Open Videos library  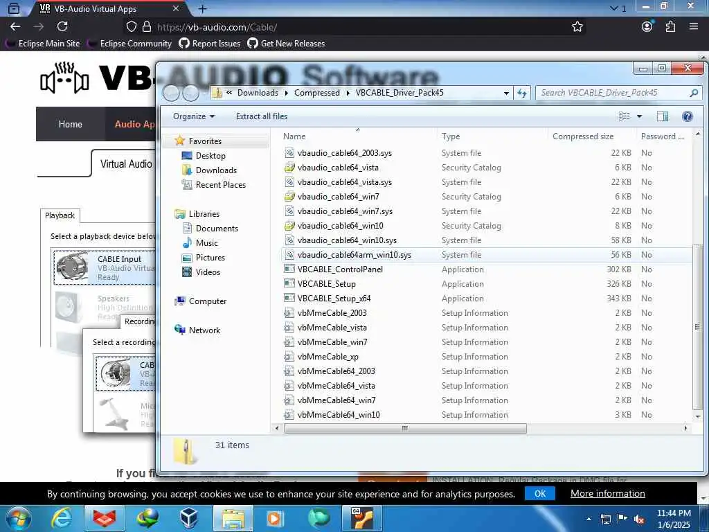pyautogui.click(x=208, y=272)
